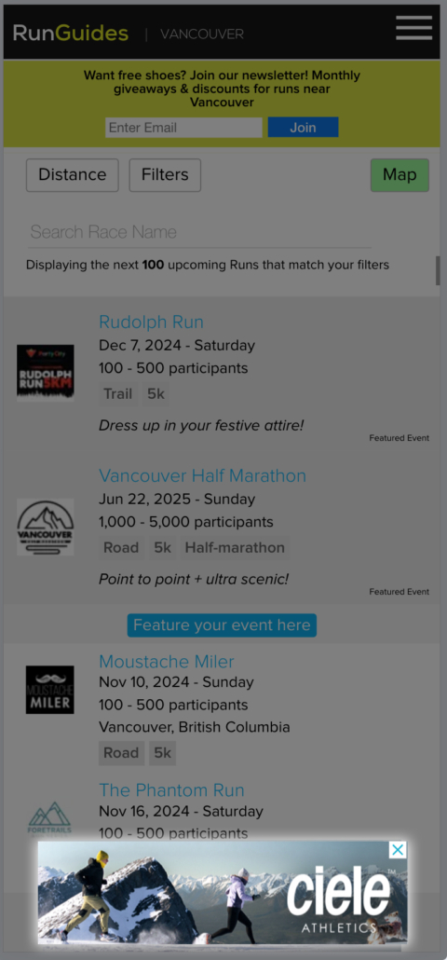The width and height of the screenshot is (447, 960).
Task: Switch to Map view
Action: (400, 175)
